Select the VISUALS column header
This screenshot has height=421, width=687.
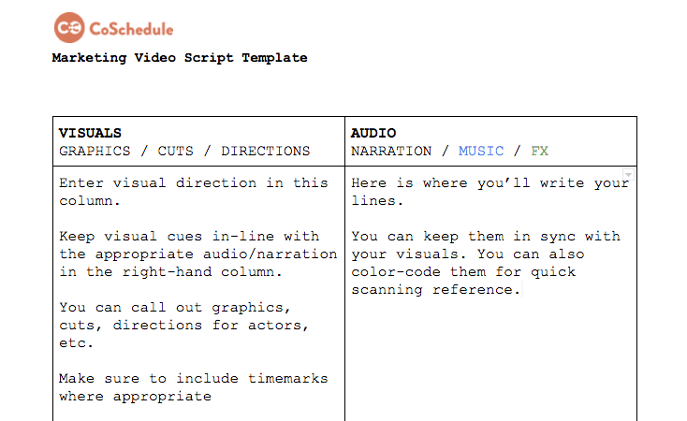coord(90,133)
